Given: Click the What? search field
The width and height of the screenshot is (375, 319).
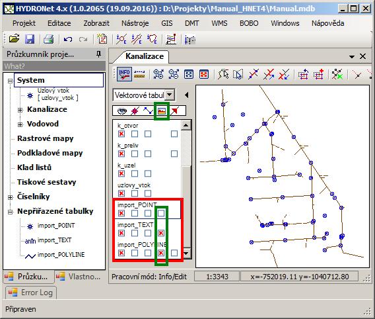Looking at the screenshot, I should [x=54, y=66].
